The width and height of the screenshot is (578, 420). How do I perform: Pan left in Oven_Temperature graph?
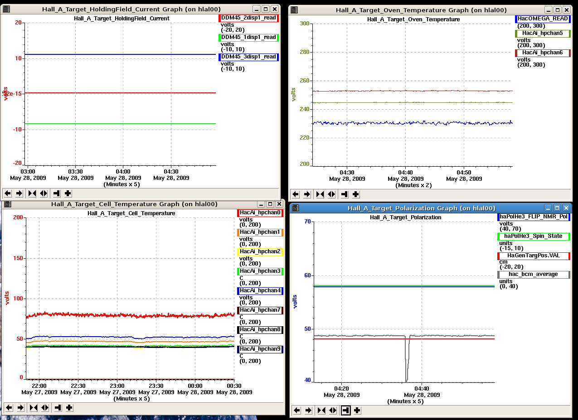296,194
